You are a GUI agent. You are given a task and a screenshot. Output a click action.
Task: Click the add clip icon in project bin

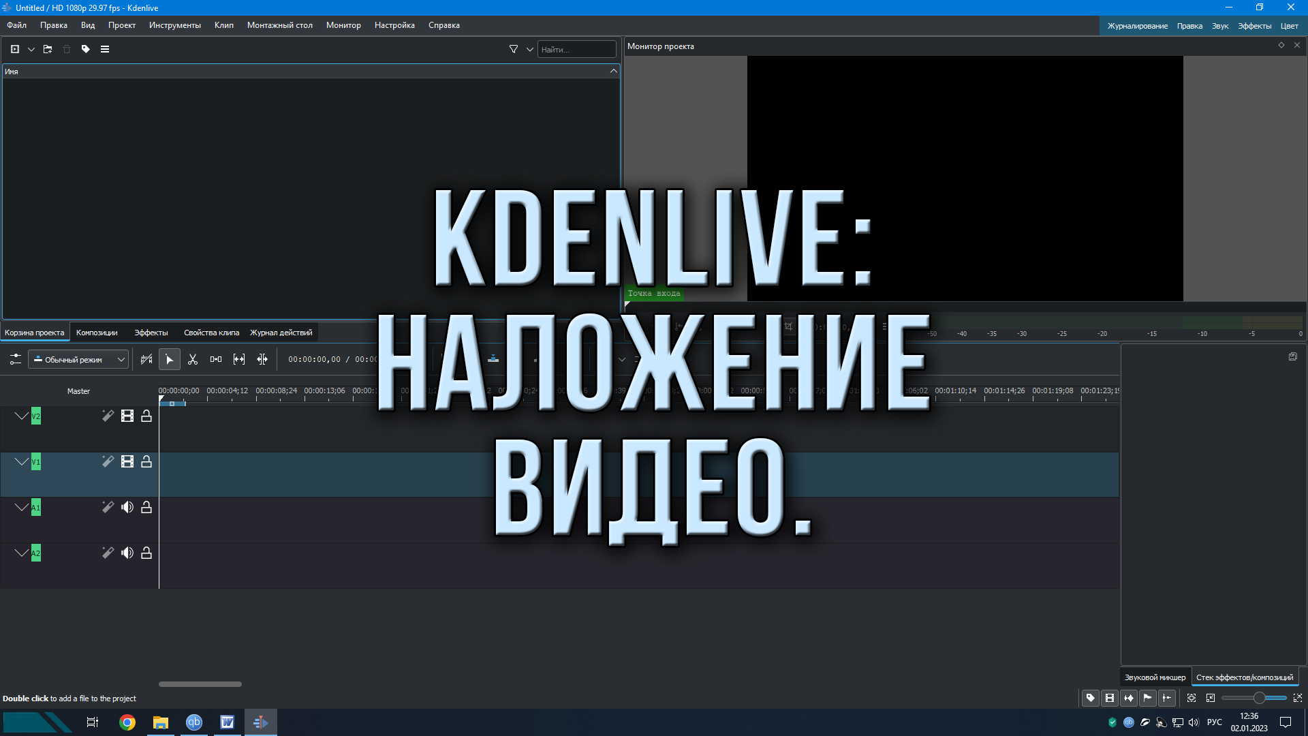click(15, 49)
